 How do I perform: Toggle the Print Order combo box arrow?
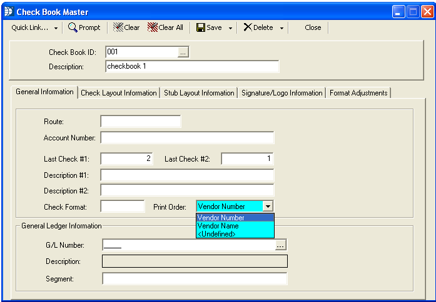[x=268, y=207]
